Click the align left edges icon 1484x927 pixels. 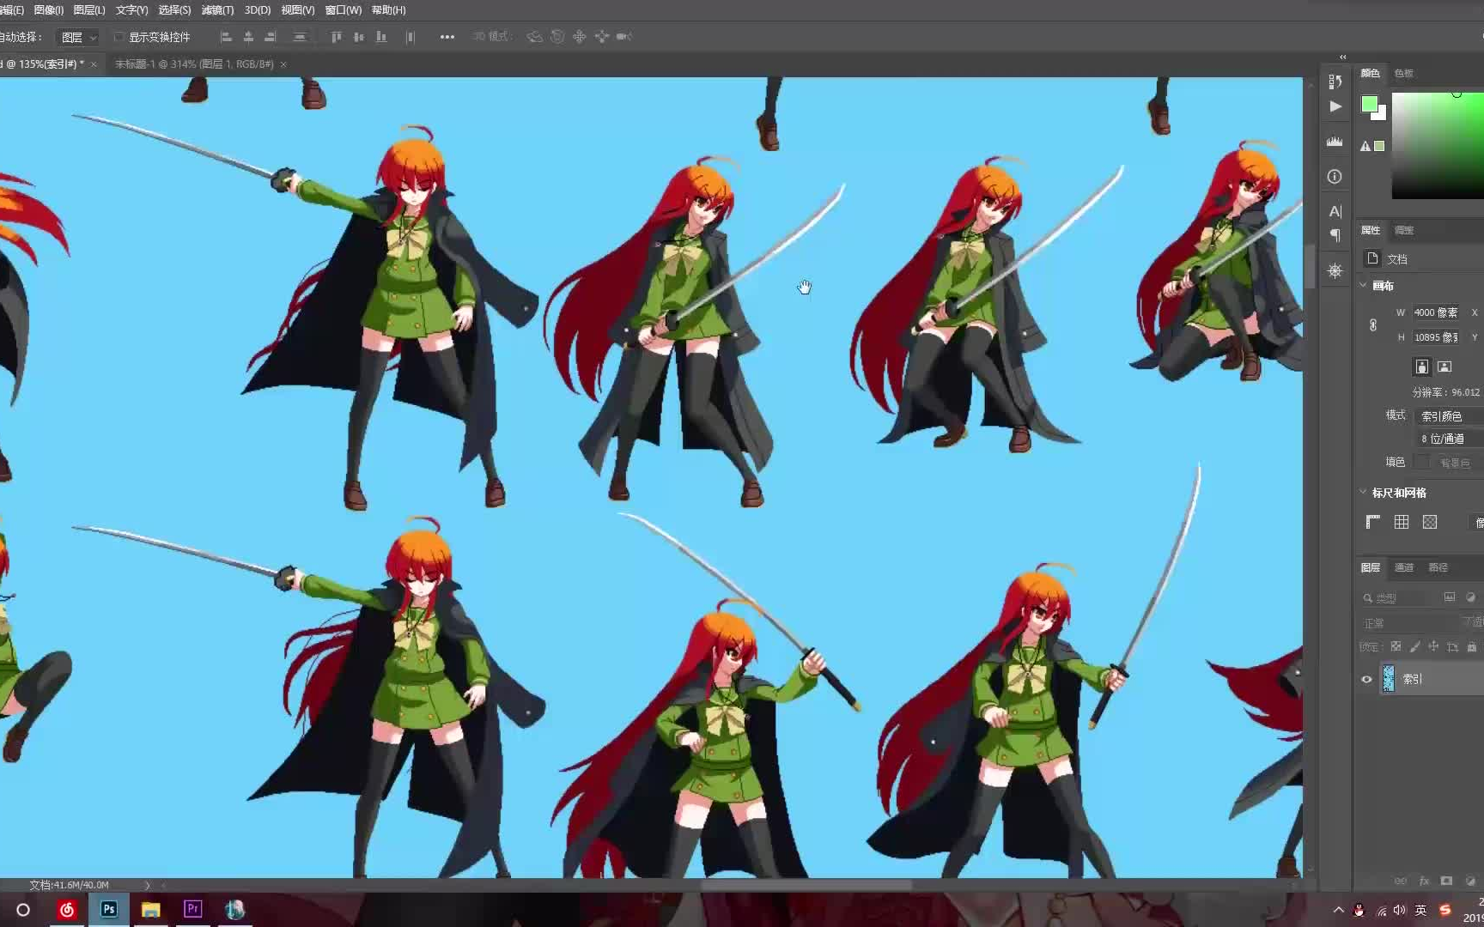227,37
